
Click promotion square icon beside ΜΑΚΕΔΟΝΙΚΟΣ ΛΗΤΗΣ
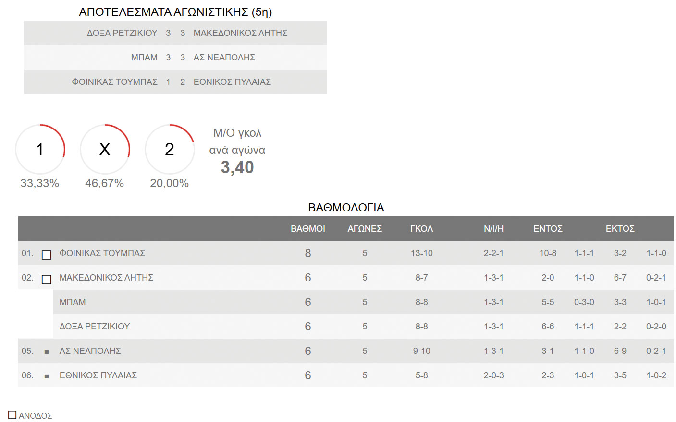point(47,280)
